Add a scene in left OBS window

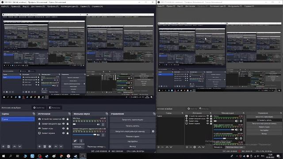point(3,147)
